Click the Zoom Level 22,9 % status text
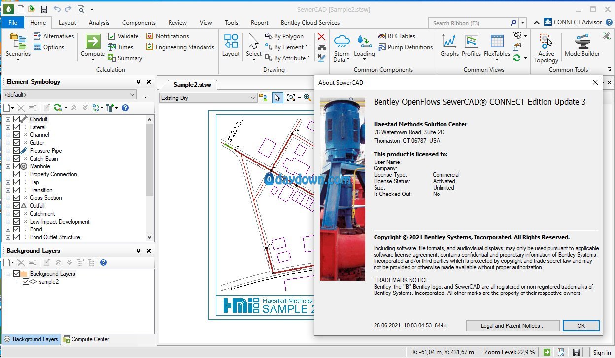The height and width of the screenshot is (358, 615). [x=510, y=352]
